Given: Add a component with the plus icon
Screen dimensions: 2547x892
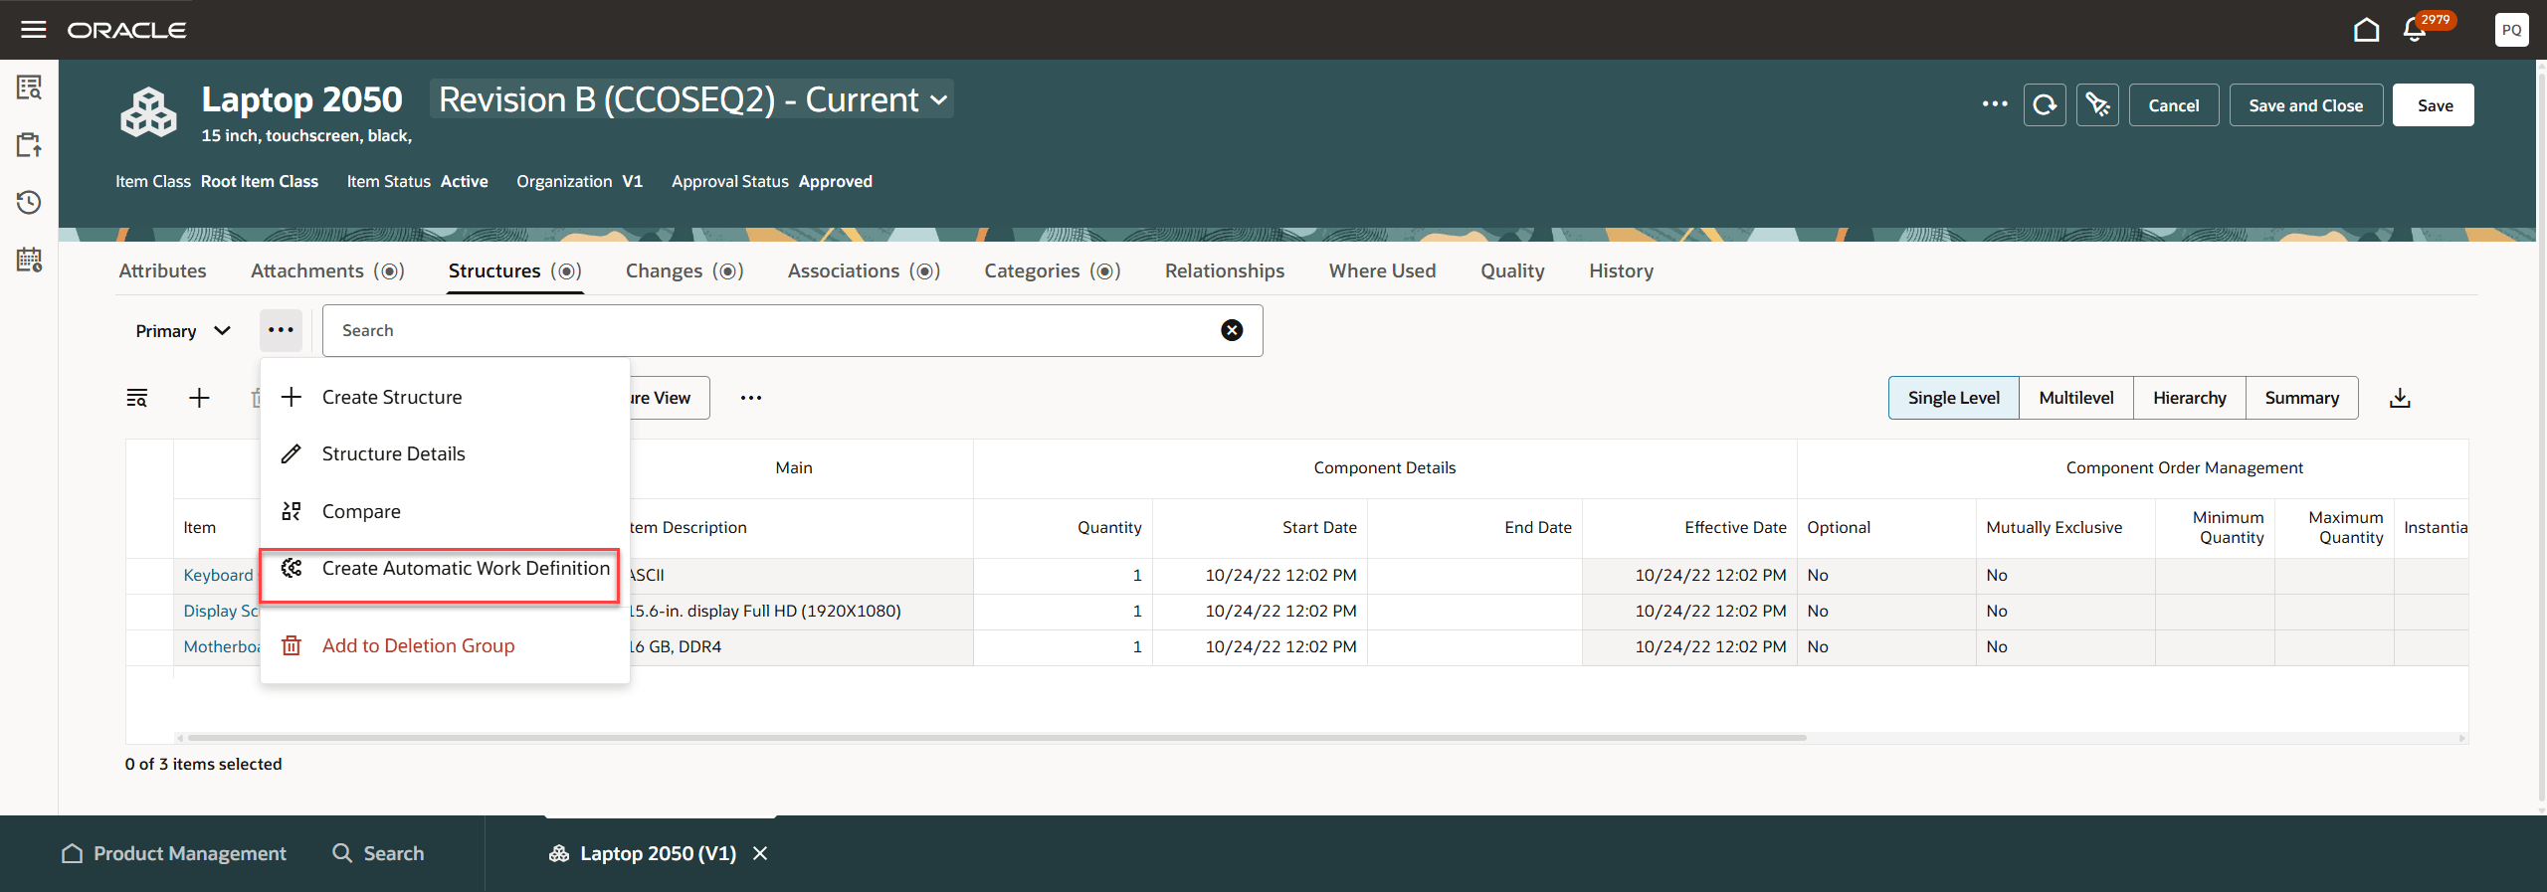Looking at the screenshot, I should pos(199,398).
